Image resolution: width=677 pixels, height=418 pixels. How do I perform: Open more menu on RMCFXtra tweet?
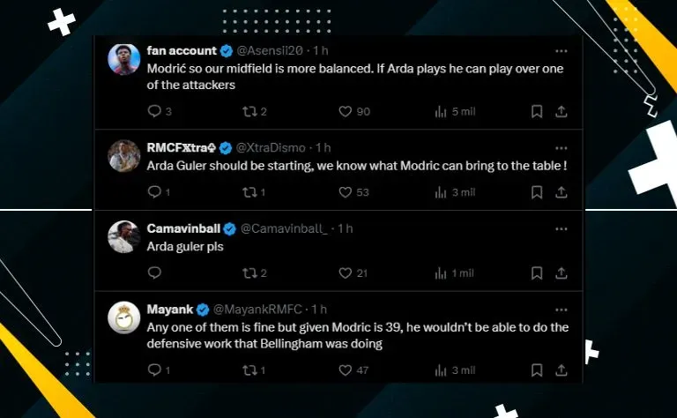[x=561, y=147]
